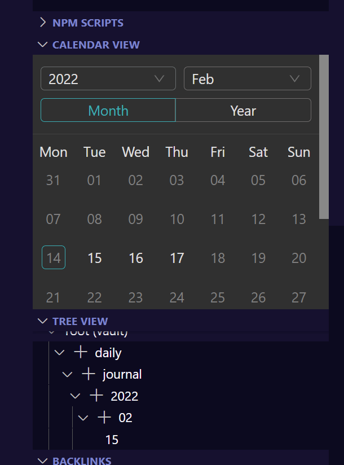Select February 17 on the calendar
Screen dimensions: 344x465
tap(177, 258)
